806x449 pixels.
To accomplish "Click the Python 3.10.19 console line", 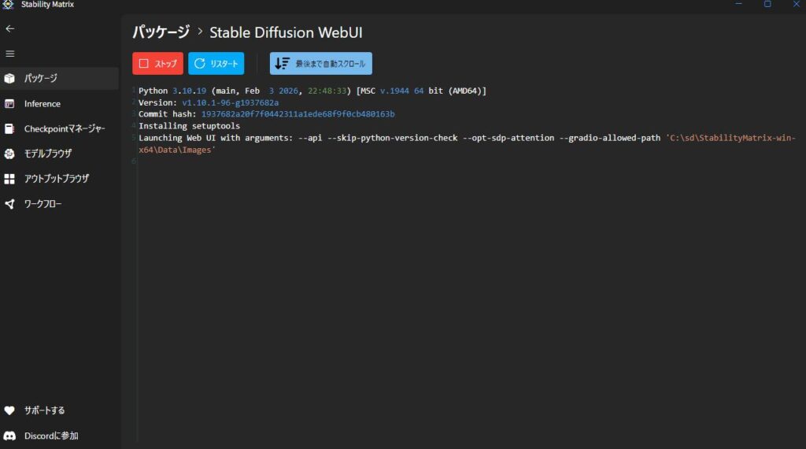I will (312, 91).
